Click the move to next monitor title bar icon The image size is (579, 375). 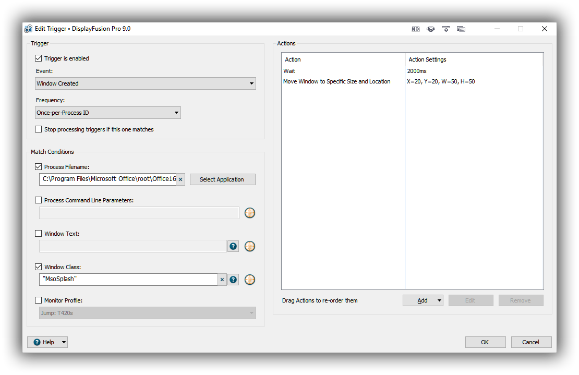coord(431,29)
